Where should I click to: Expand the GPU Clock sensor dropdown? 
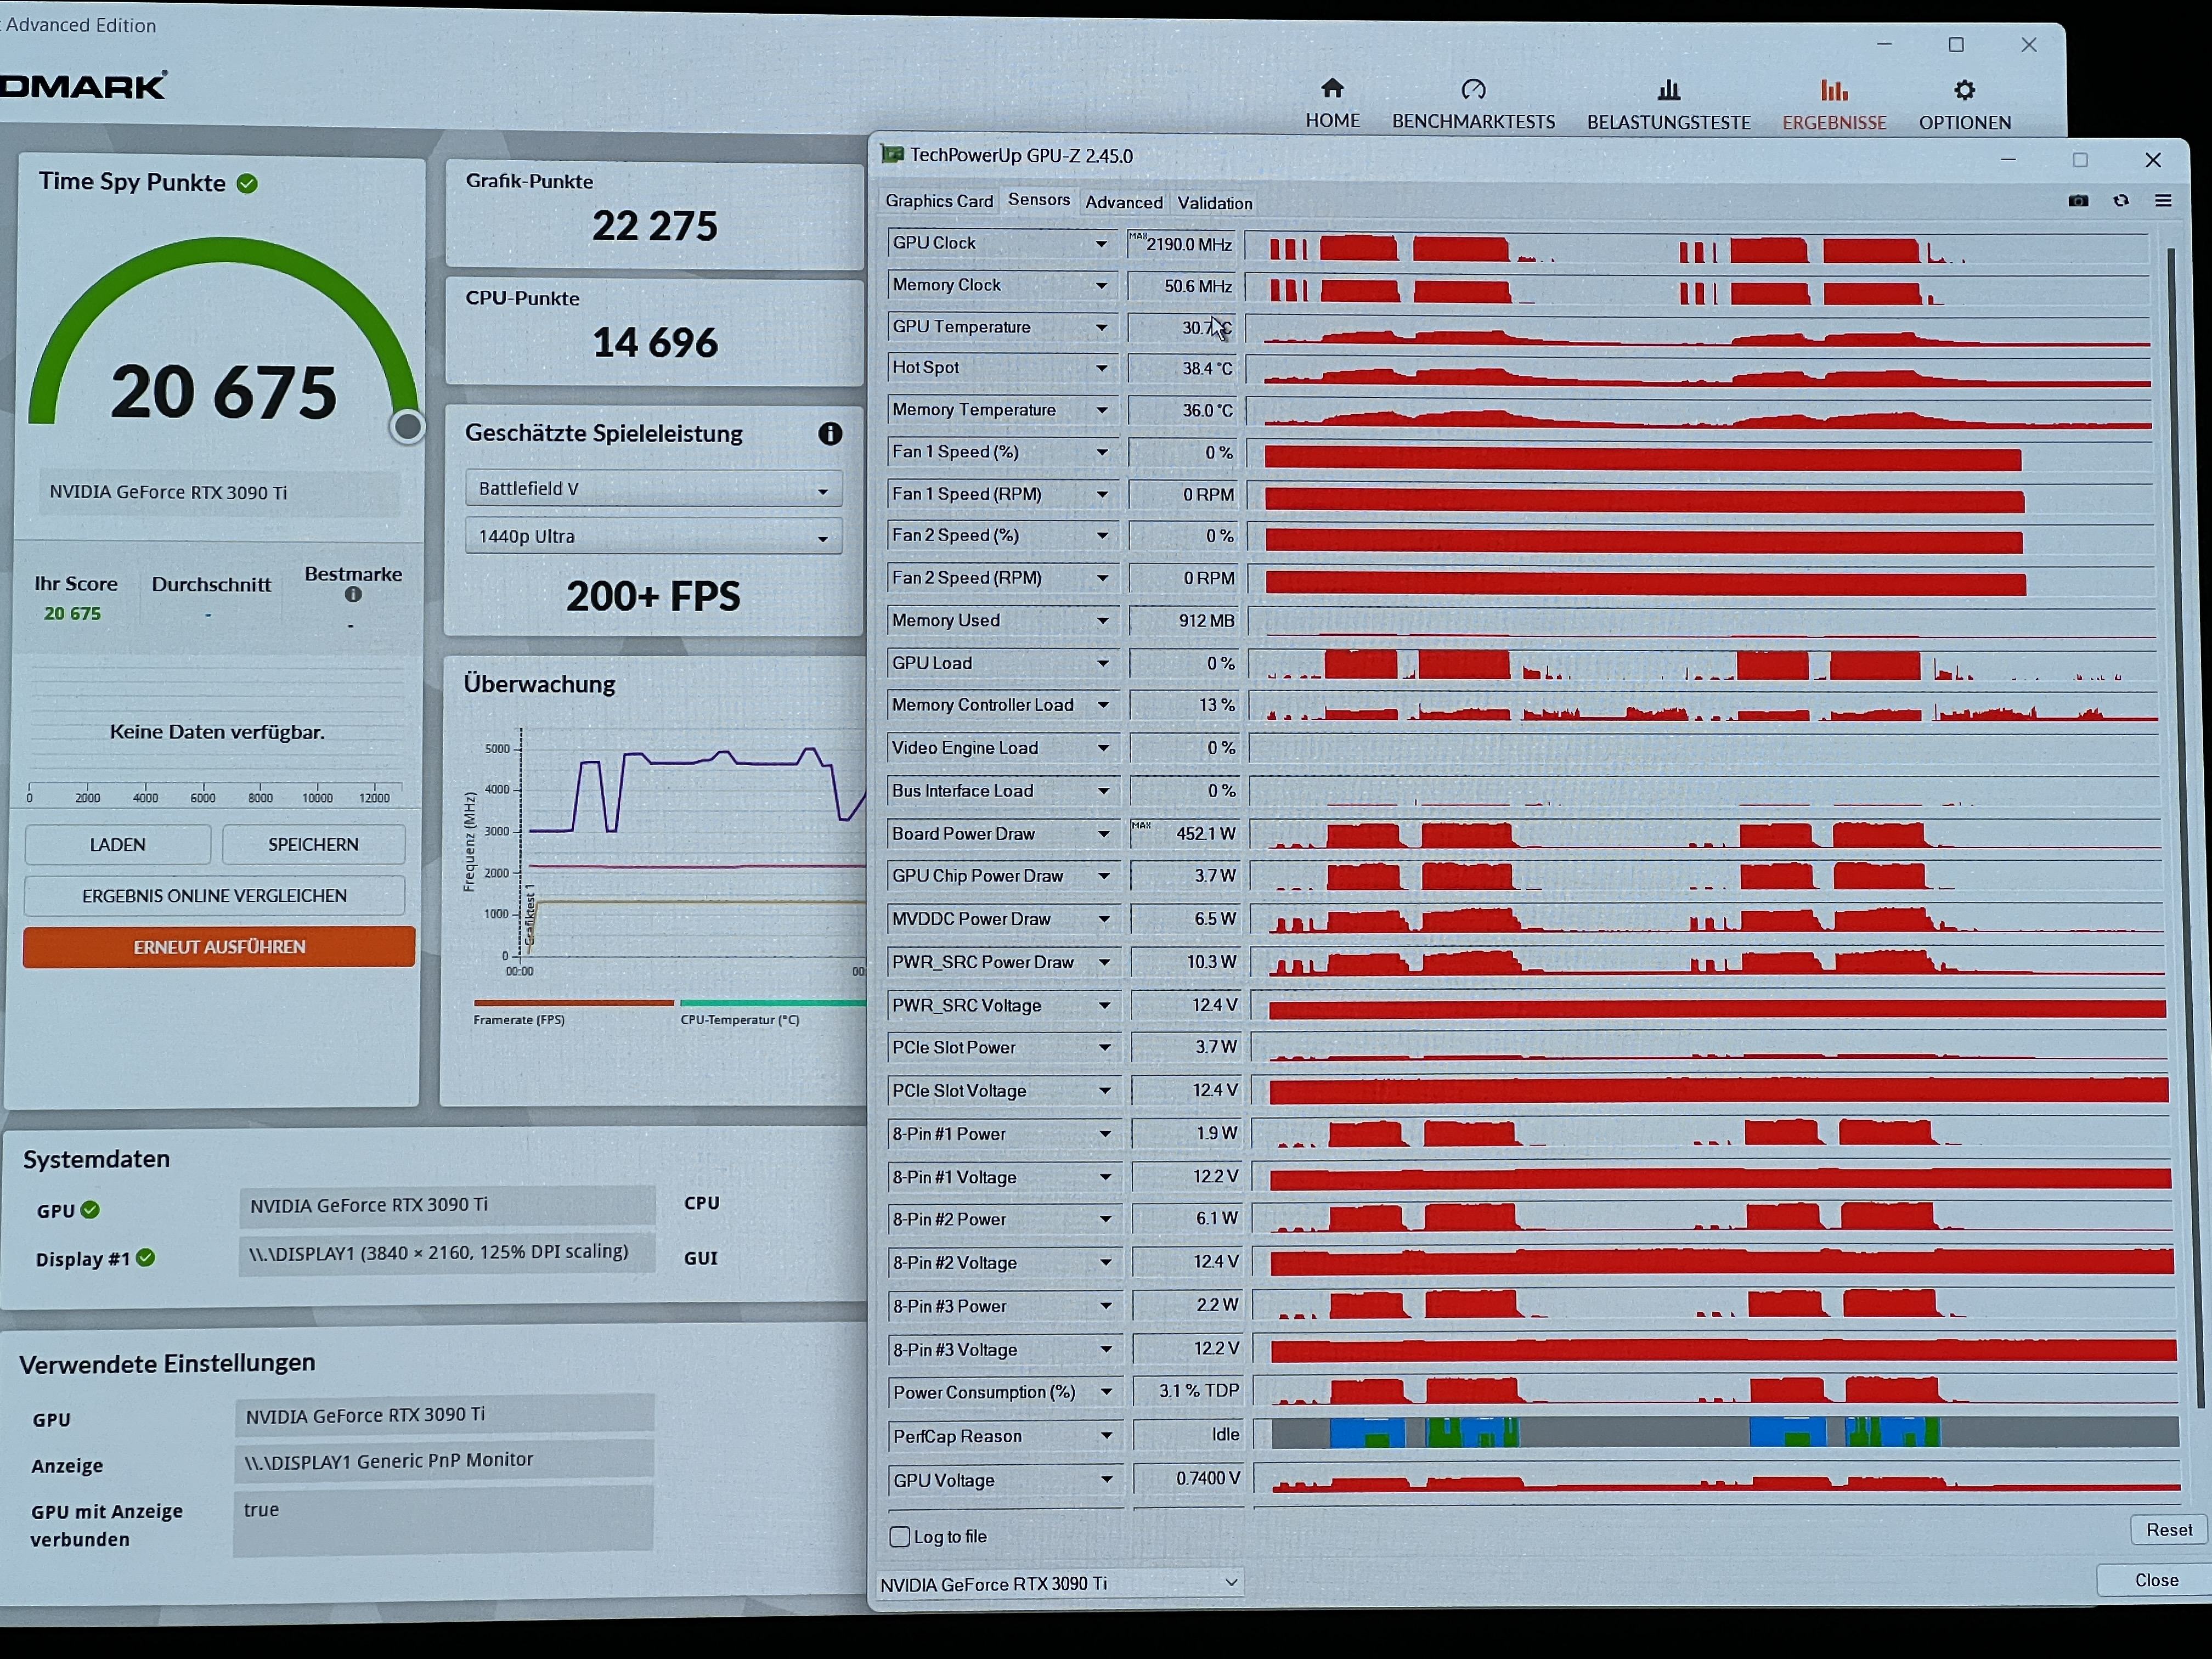1101,244
